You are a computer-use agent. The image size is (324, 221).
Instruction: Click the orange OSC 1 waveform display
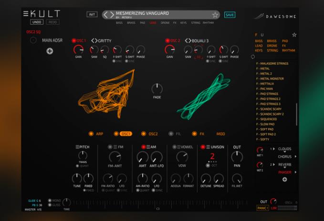[x=106, y=94]
